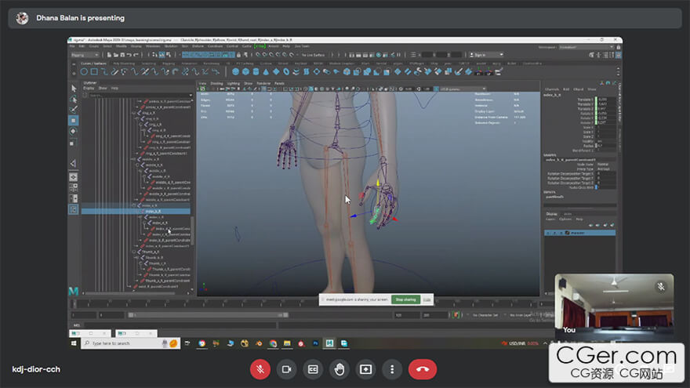Image resolution: width=690 pixels, height=388 pixels.
Task: Toggle snap to curves
Action: pyautogui.click(x=265, y=55)
